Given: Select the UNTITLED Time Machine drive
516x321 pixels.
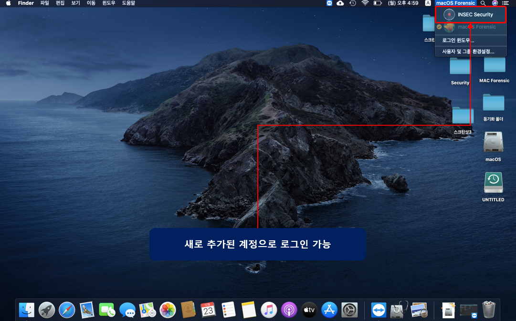Looking at the screenshot, I should tap(493, 187).
